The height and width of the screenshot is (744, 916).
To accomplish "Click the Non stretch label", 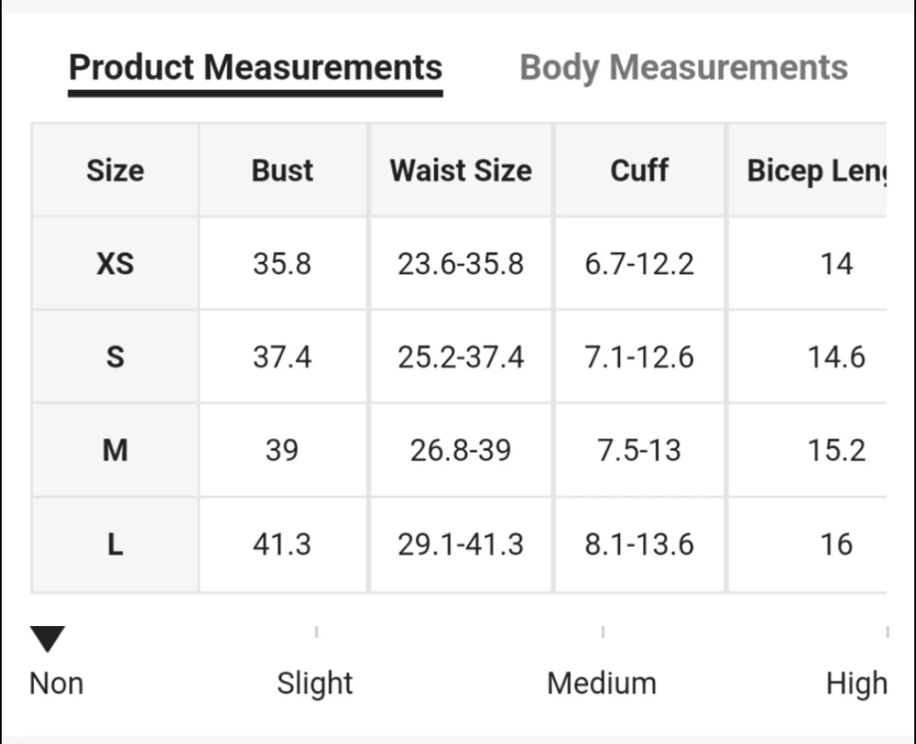I will pos(56,683).
